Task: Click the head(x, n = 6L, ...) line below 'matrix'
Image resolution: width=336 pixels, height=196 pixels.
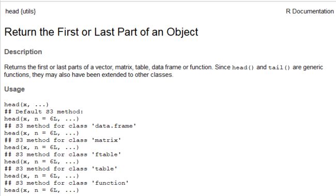Action: 41,148
